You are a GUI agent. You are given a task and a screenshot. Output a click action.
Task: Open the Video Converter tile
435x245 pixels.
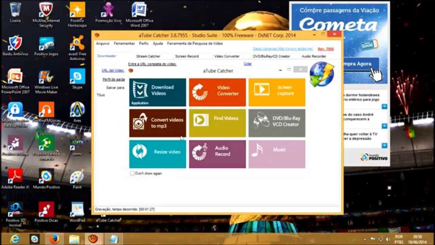(x=217, y=92)
